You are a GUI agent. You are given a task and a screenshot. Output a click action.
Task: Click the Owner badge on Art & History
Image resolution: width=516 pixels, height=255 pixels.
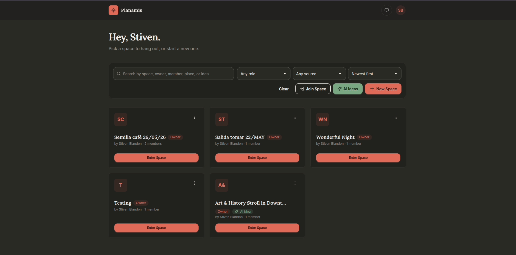click(223, 212)
